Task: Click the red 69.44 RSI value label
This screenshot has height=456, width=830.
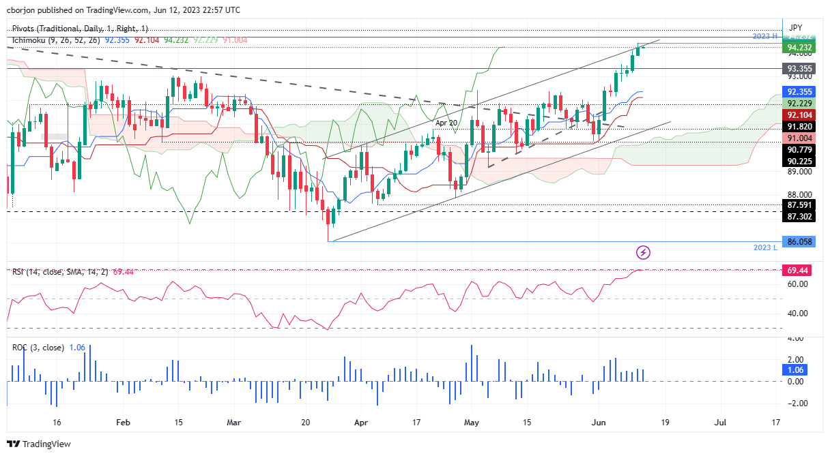Action: tap(795, 270)
